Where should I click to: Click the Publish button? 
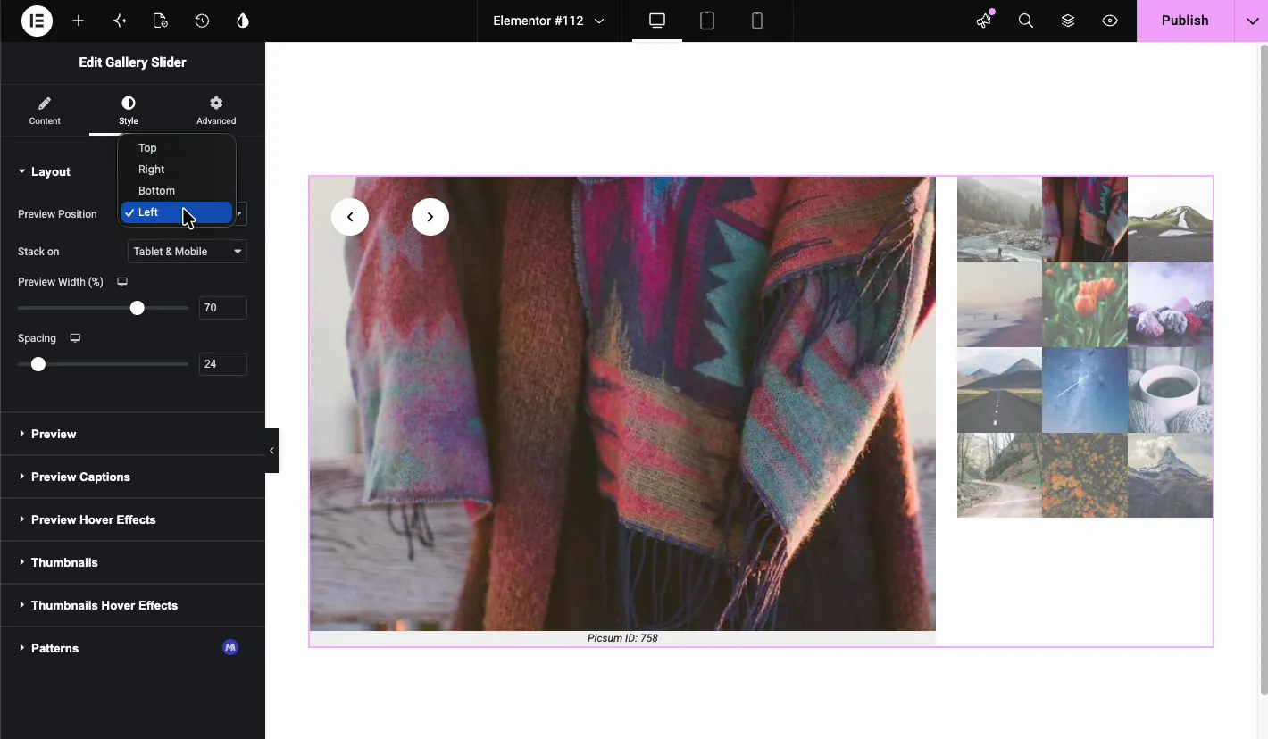tap(1185, 21)
